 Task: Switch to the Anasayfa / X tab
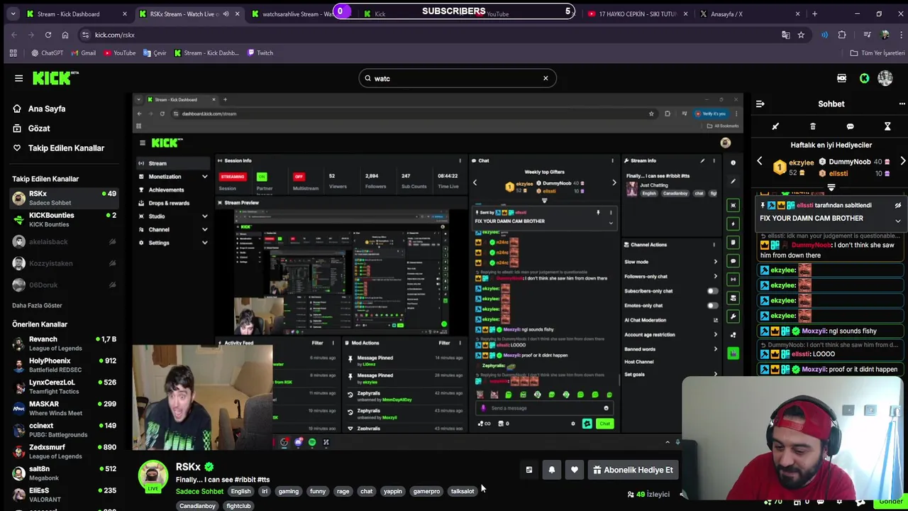tap(748, 13)
